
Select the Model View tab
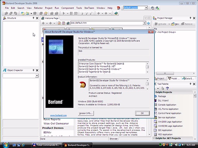pyautogui.click(x=174, y=78)
